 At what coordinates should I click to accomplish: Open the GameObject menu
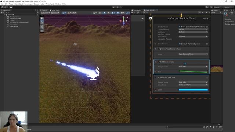tap(19, 4)
